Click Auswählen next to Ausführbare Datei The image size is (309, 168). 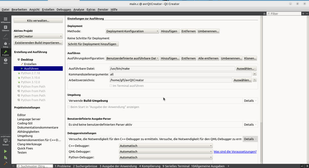[246, 69]
